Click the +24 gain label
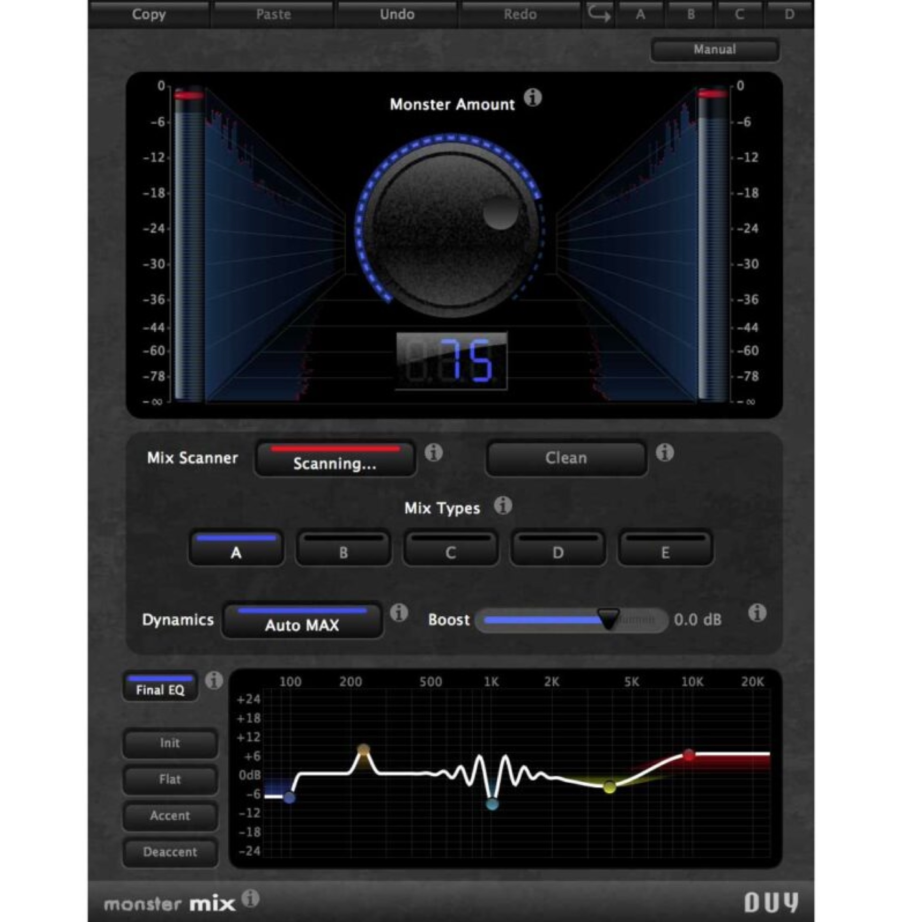Viewport: 922px width, 922px height. click(249, 699)
